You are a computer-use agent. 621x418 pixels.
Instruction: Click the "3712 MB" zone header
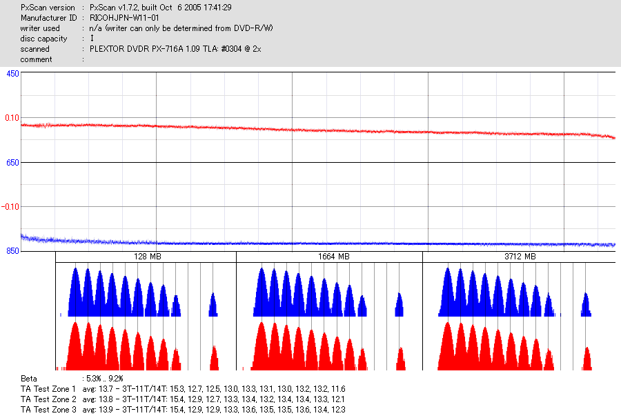click(x=520, y=257)
